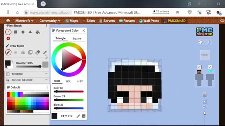
Task: Click the PMC Skin3D logo
Action: pos(205,32)
